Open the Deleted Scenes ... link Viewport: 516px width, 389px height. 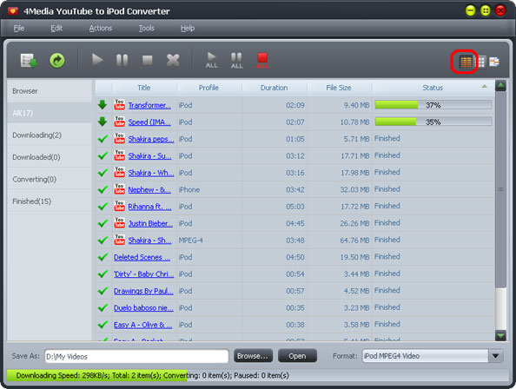coord(142,257)
